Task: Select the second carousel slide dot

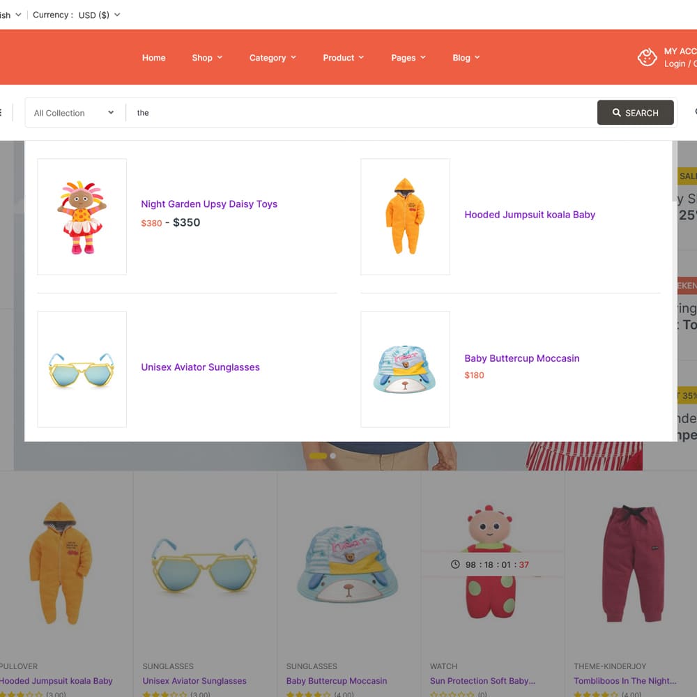Action: click(333, 456)
